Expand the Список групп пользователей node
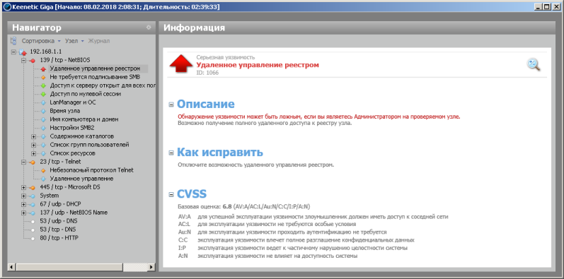 pyautogui.click(x=34, y=145)
